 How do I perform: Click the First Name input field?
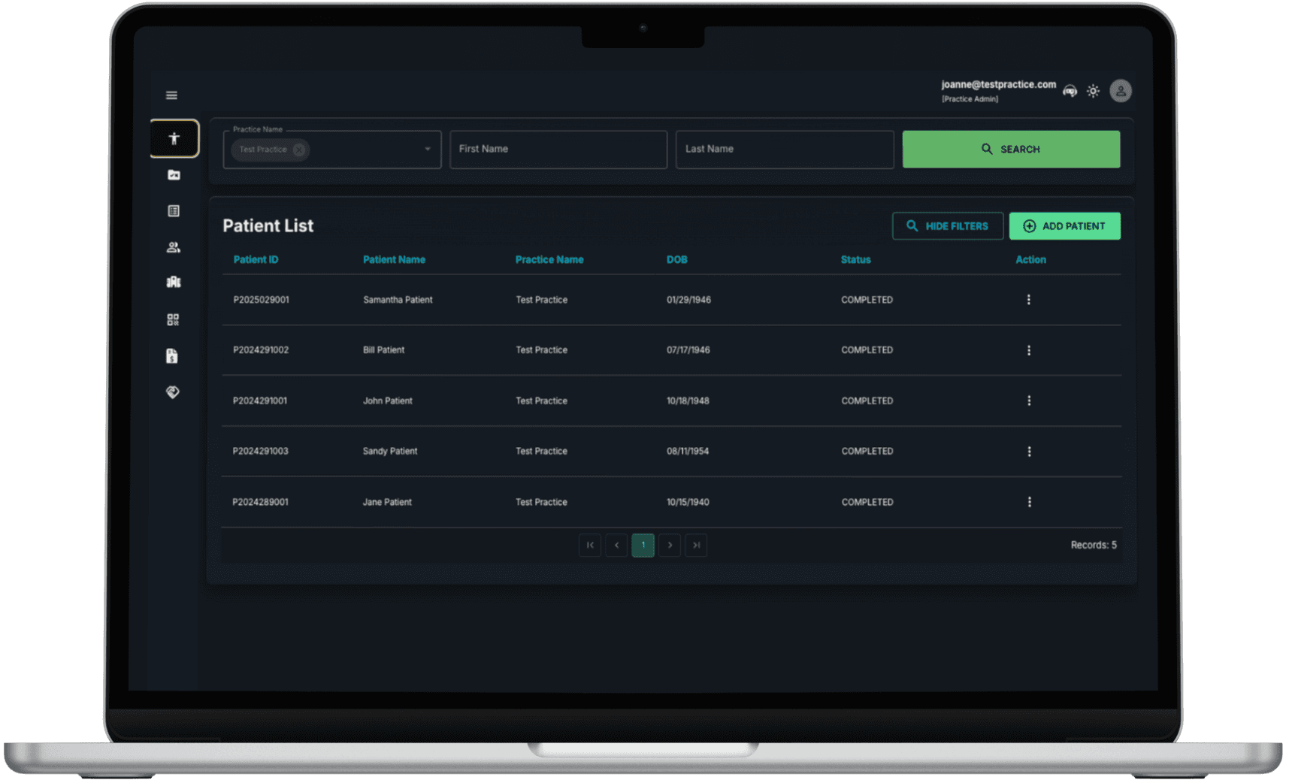click(x=558, y=149)
